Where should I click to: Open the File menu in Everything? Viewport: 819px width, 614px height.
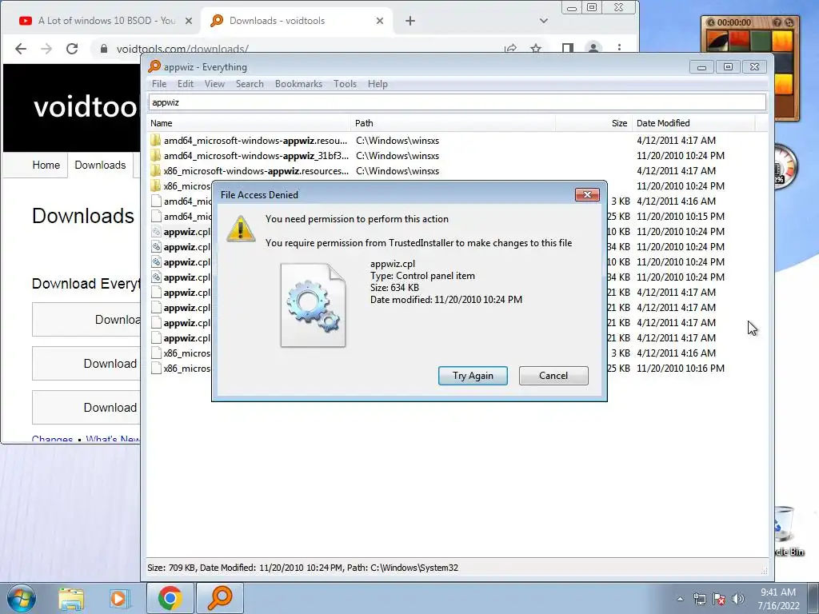pos(159,84)
